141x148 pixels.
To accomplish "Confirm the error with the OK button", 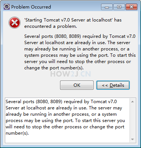I will click(x=77, y=85).
